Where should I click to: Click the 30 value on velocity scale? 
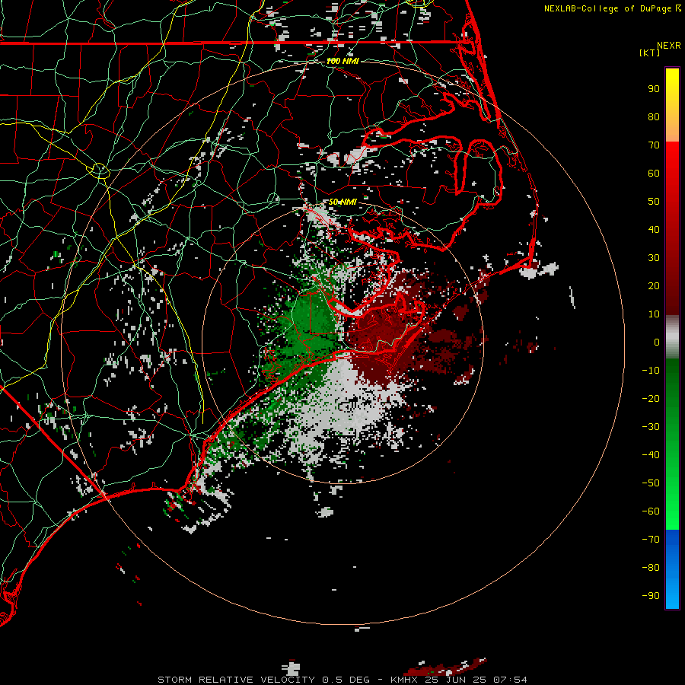coord(654,258)
